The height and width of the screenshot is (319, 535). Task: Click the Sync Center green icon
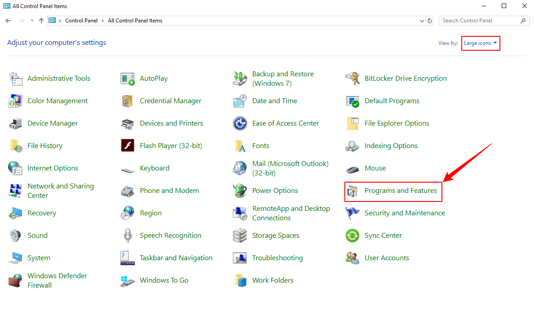352,236
